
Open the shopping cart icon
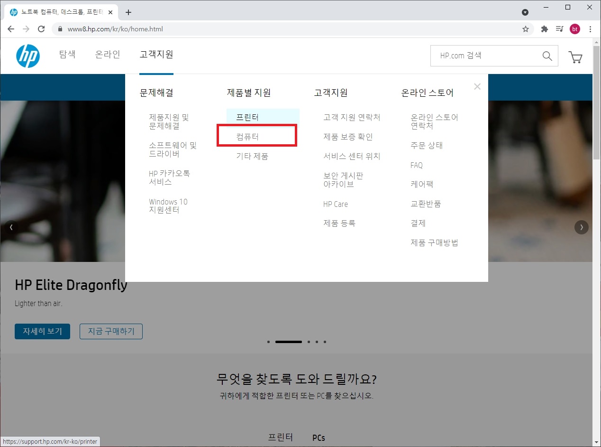[575, 57]
